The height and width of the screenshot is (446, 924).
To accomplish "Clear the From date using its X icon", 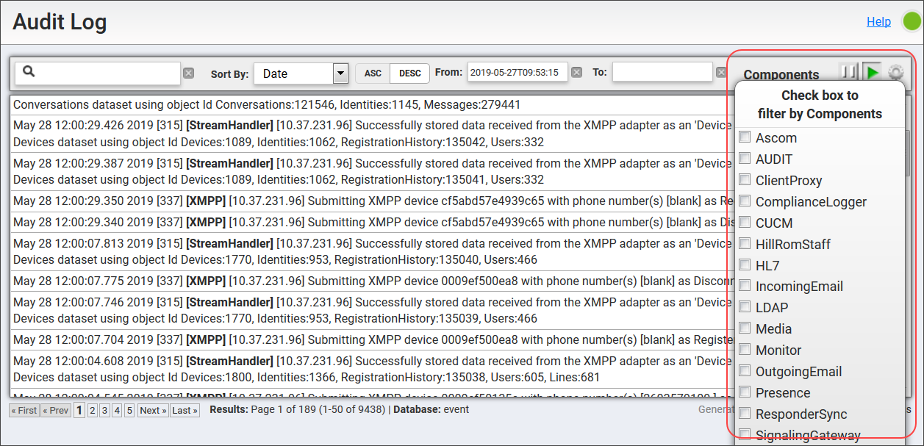I will pos(578,71).
